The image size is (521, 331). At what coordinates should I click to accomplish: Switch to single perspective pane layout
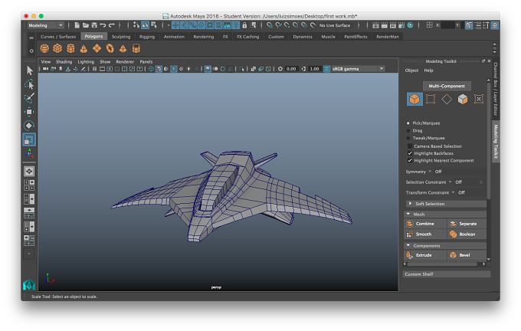(x=29, y=172)
